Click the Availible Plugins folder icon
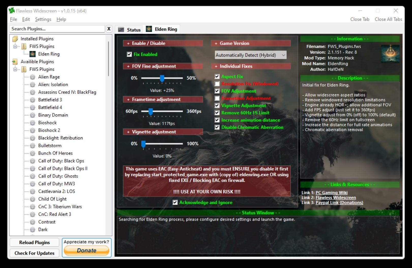 point(15,62)
